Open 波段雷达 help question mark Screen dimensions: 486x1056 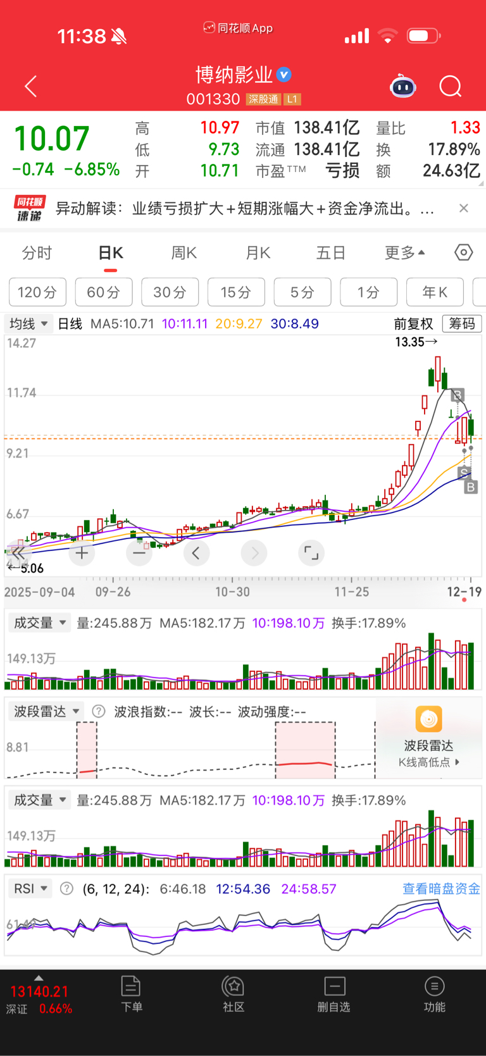coord(99,711)
